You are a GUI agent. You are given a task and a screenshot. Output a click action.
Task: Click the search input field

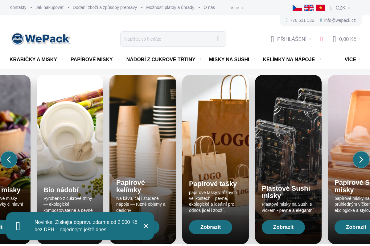tap(168, 39)
